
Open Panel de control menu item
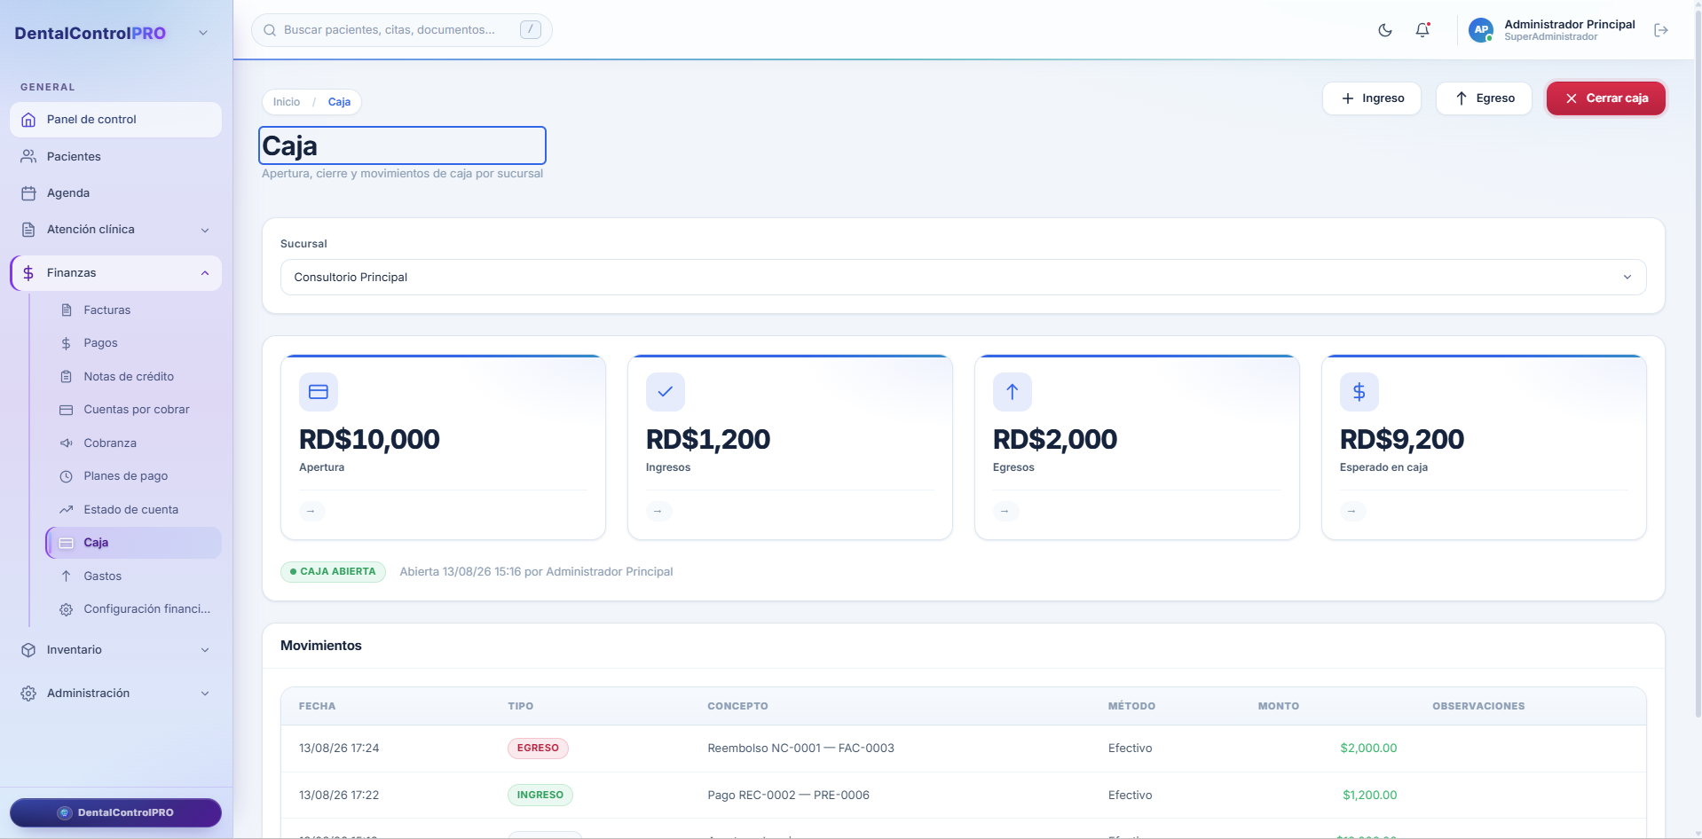pyautogui.click(x=115, y=120)
